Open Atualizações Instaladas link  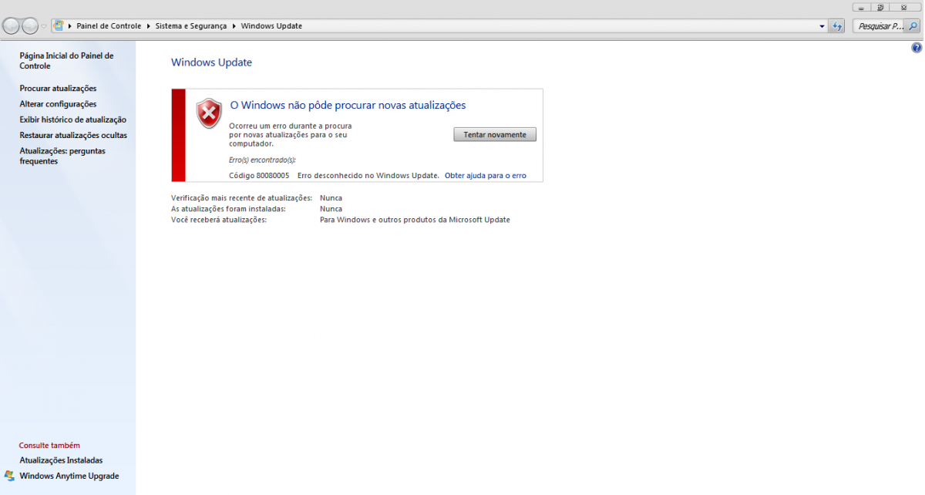tap(61, 460)
